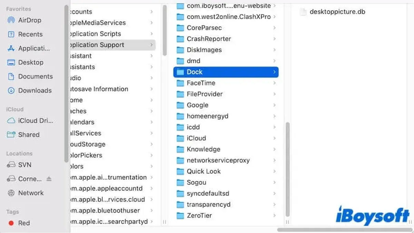
Task: Click the Application Support column scrollbar
Action: pyautogui.click(x=288, y=169)
